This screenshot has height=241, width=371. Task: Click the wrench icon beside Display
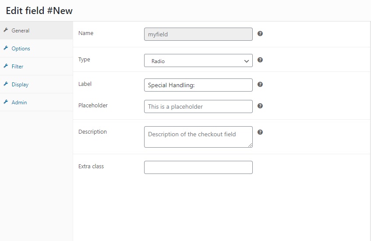point(6,84)
